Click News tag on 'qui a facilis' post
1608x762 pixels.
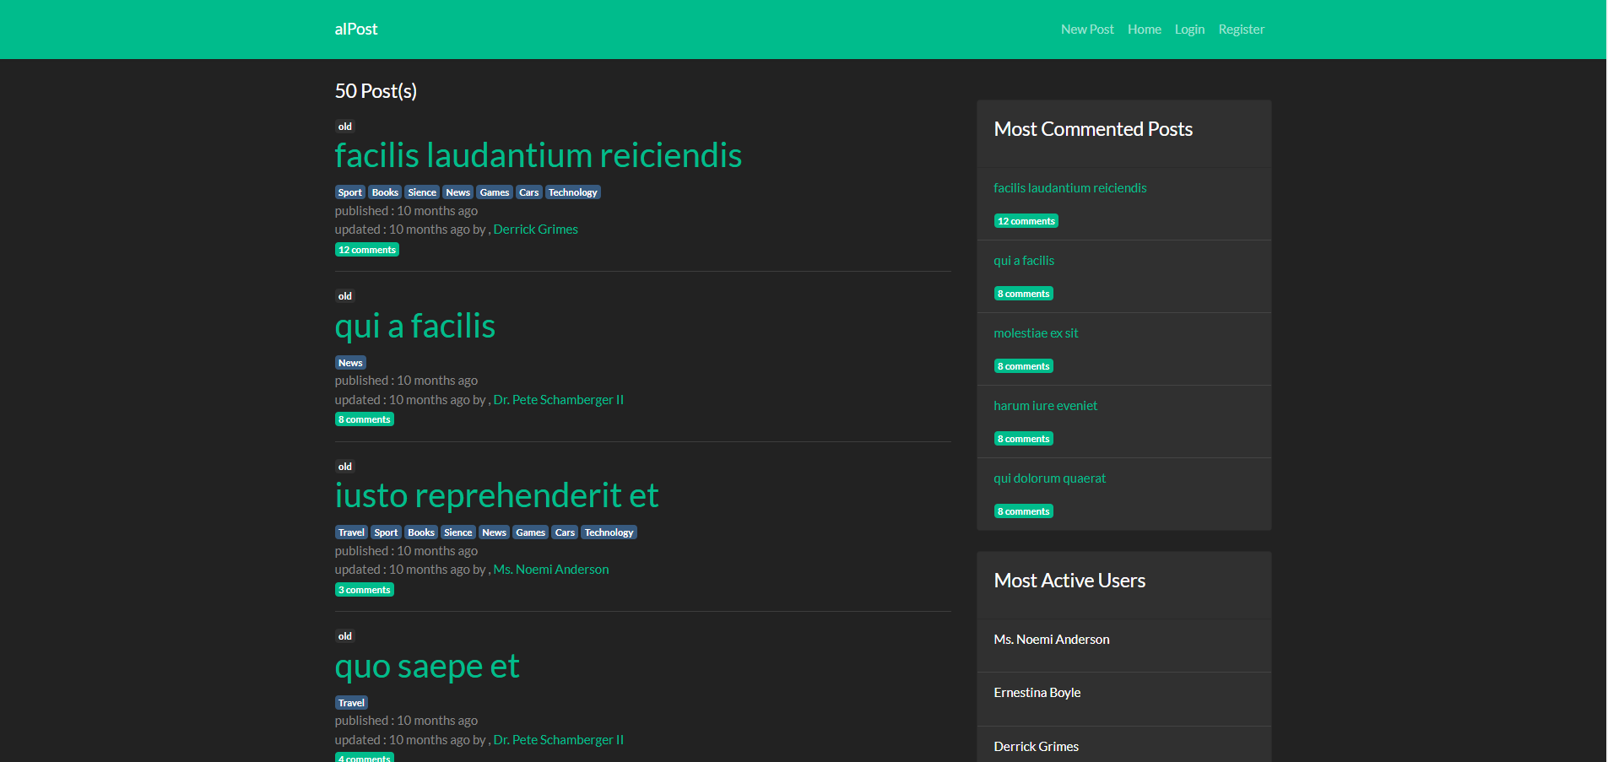coord(350,363)
